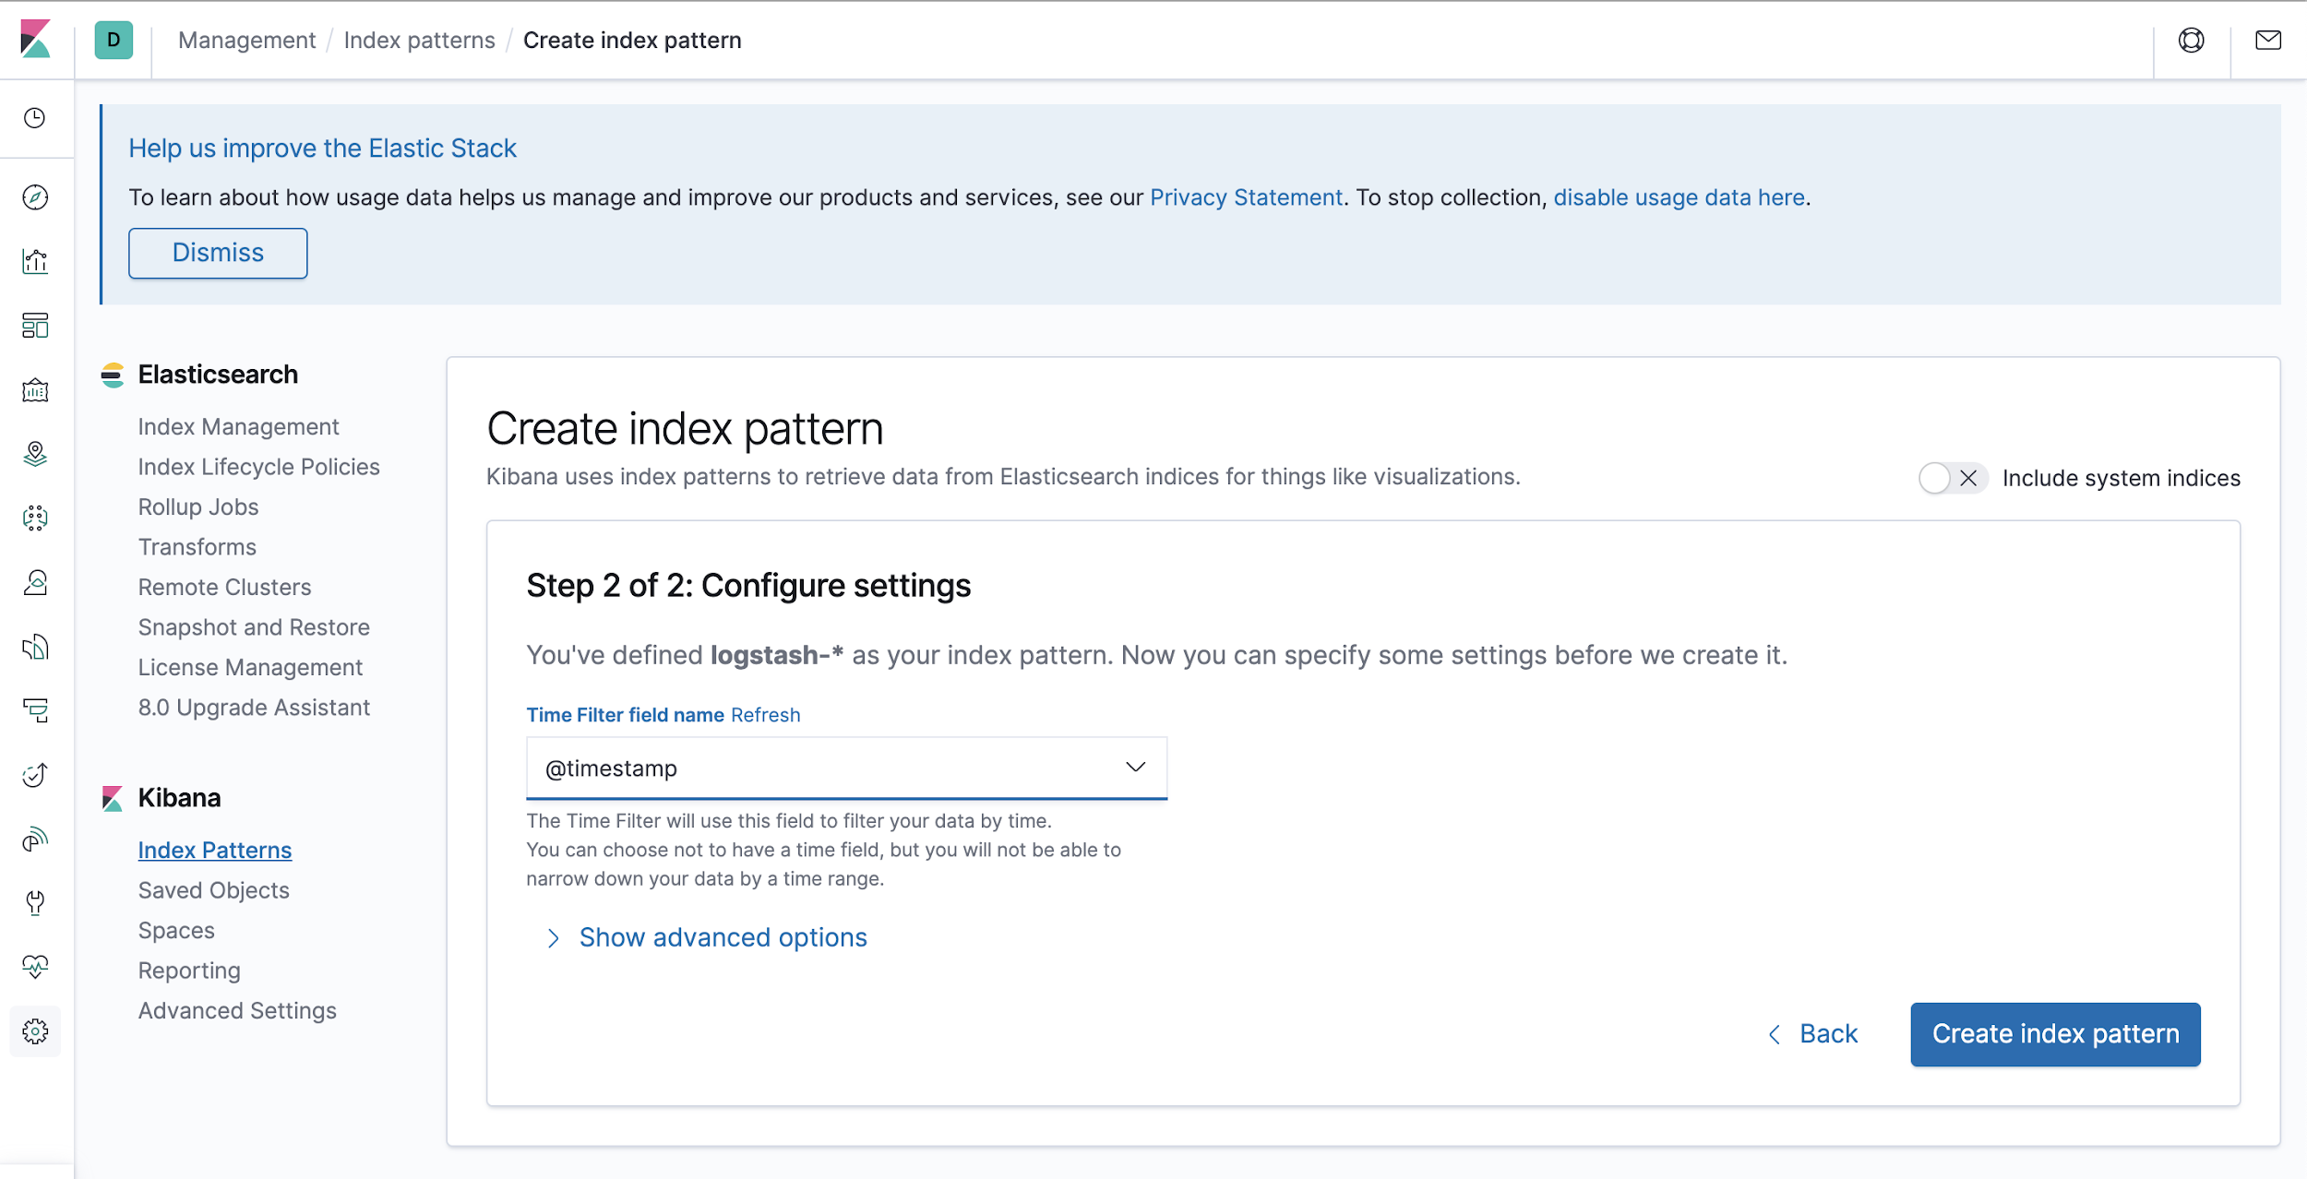Open the space selector D avatar
The height and width of the screenshot is (1179, 2307).
114,41
